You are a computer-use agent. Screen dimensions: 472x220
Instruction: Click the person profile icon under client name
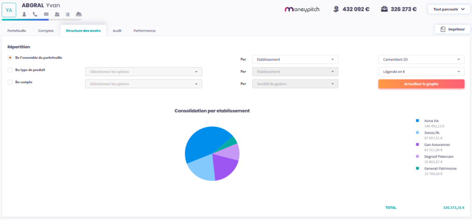tap(24, 14)
